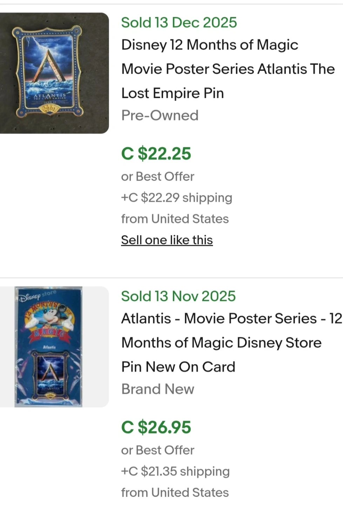Tap 'from United States' on Brand New listing
Viewport: 343px width, 505px height.
(x=175, y=493)
